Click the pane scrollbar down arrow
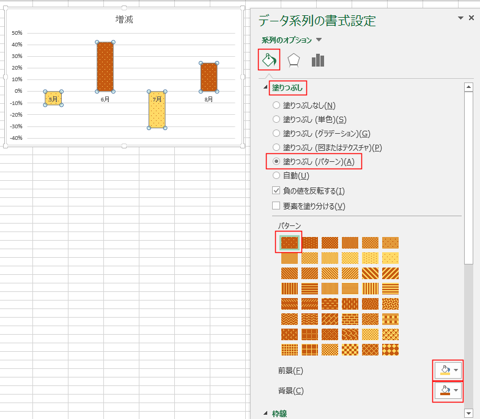Image resolution: width=480 pixels, height=419 pixels. 468,414
